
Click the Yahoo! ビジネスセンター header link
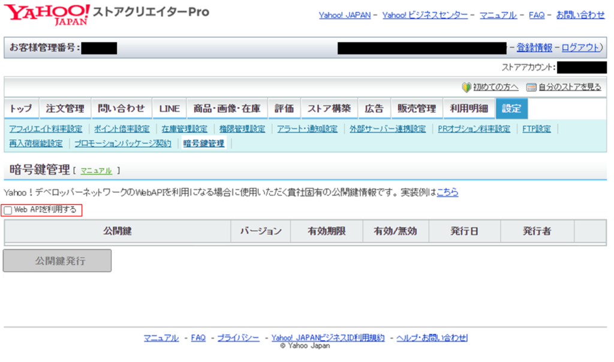coord(425,15)
